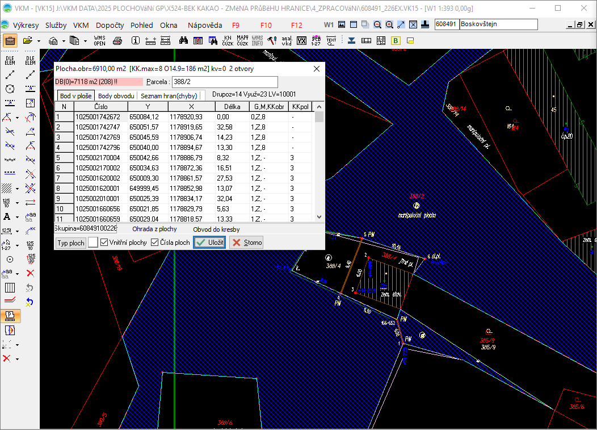Open WMS OPEN tool
The height and width of the screenshot is (430, 597).
99,41
